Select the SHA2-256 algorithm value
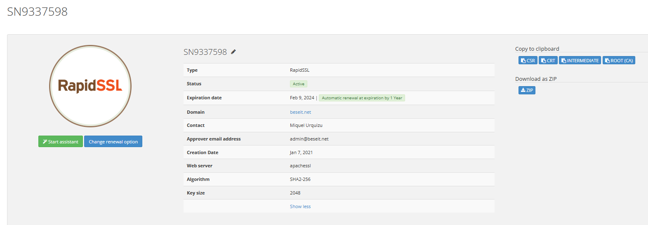Viewport: 648px width, 225px height. click(x=300, y=179)
